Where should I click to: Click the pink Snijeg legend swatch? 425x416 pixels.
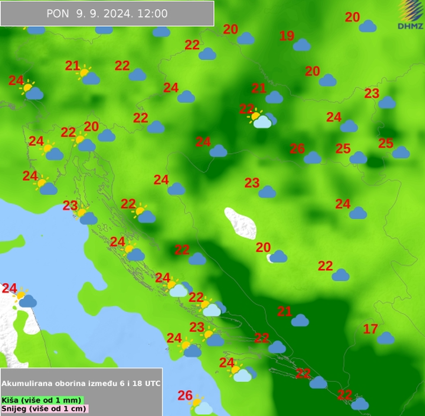[45, 408]
